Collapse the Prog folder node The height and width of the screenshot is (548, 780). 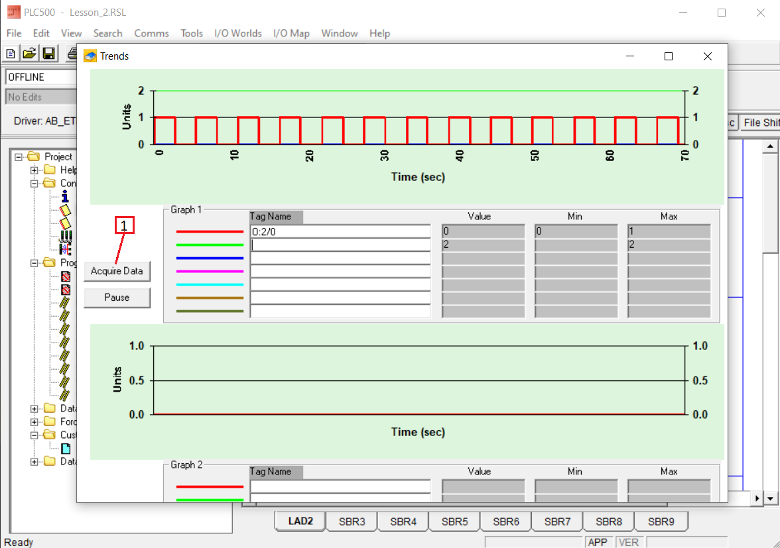coord(34,263)
